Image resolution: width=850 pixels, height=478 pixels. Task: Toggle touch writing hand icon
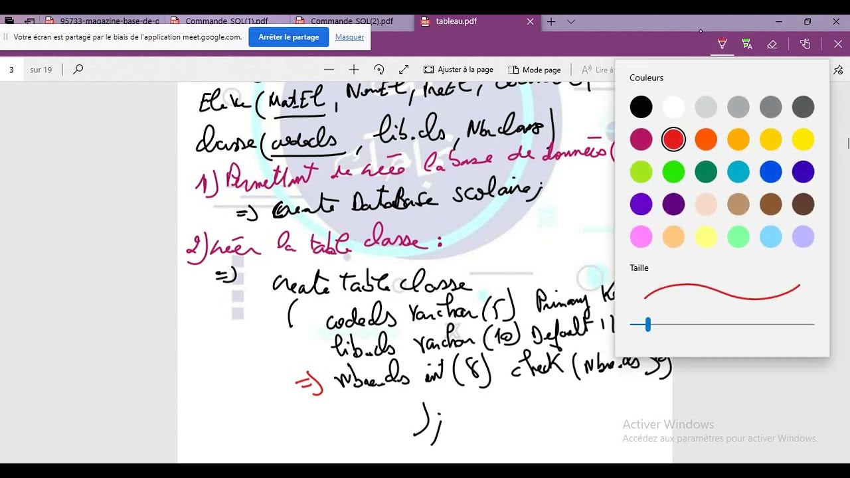tap(806, 44)
